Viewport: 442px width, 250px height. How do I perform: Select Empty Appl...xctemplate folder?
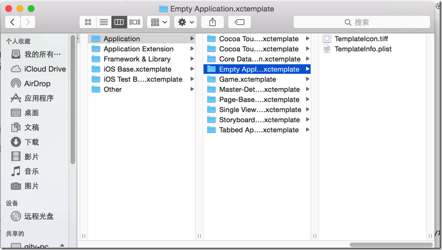257,69
